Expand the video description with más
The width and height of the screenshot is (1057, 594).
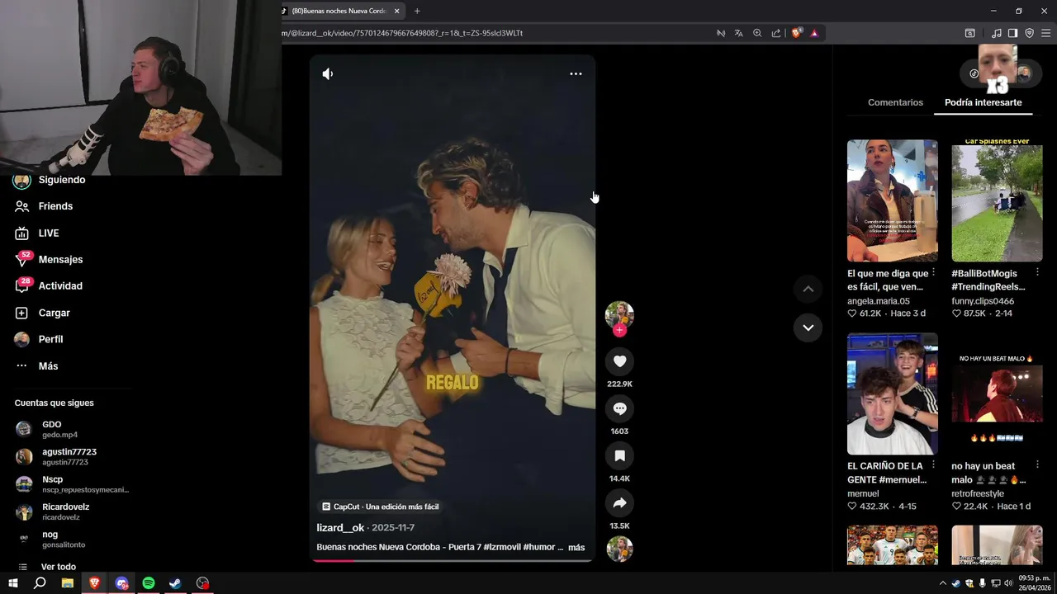click(576, 548)
